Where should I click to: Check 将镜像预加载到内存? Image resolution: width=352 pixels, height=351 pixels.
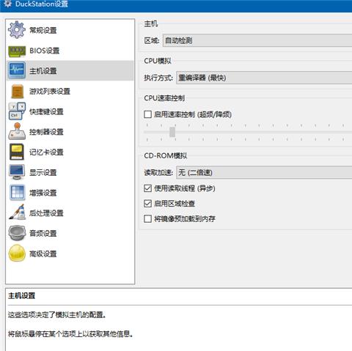147,218
